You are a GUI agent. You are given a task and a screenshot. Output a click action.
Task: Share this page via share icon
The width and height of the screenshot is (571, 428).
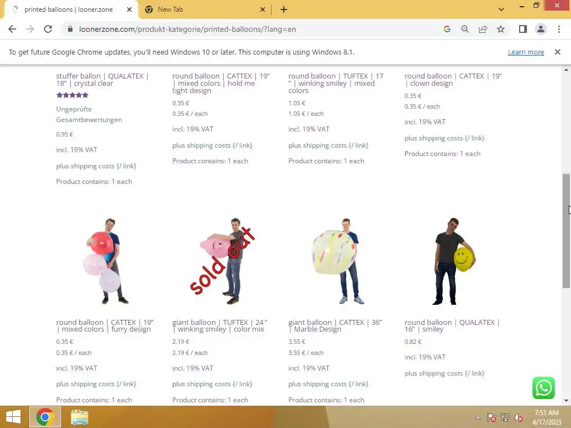click(483, 29)
